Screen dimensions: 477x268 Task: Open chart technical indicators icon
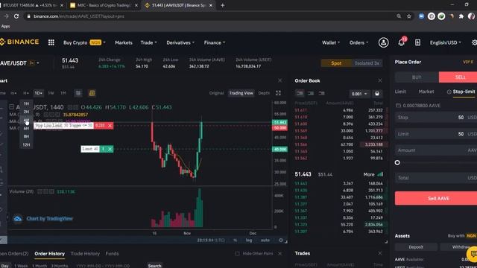point(78,93)
